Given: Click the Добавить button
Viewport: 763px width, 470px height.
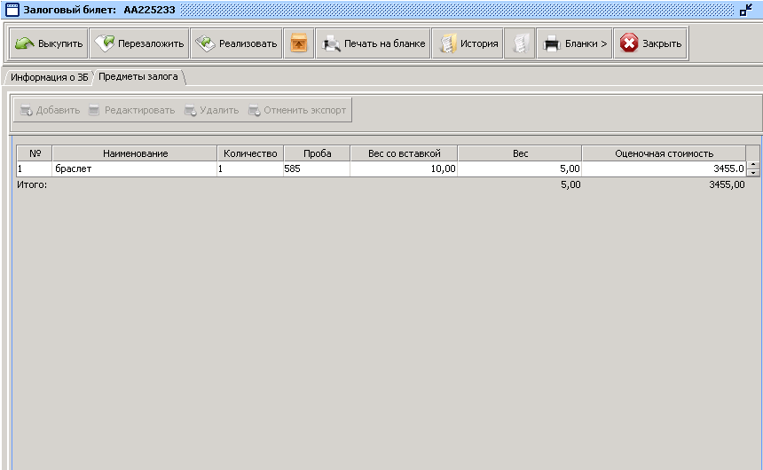Looking at the screenshot, I should [x=50, y=111].
